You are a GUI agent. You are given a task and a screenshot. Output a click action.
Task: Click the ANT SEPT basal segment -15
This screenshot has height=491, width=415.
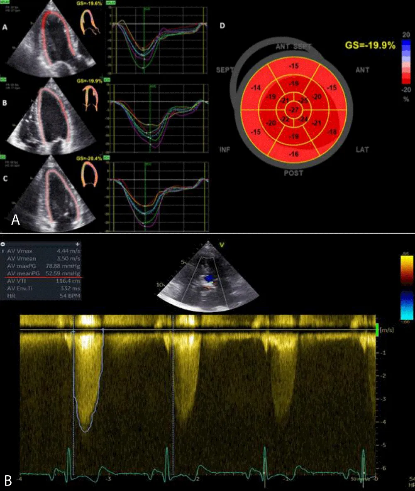[x=293, y=67]
